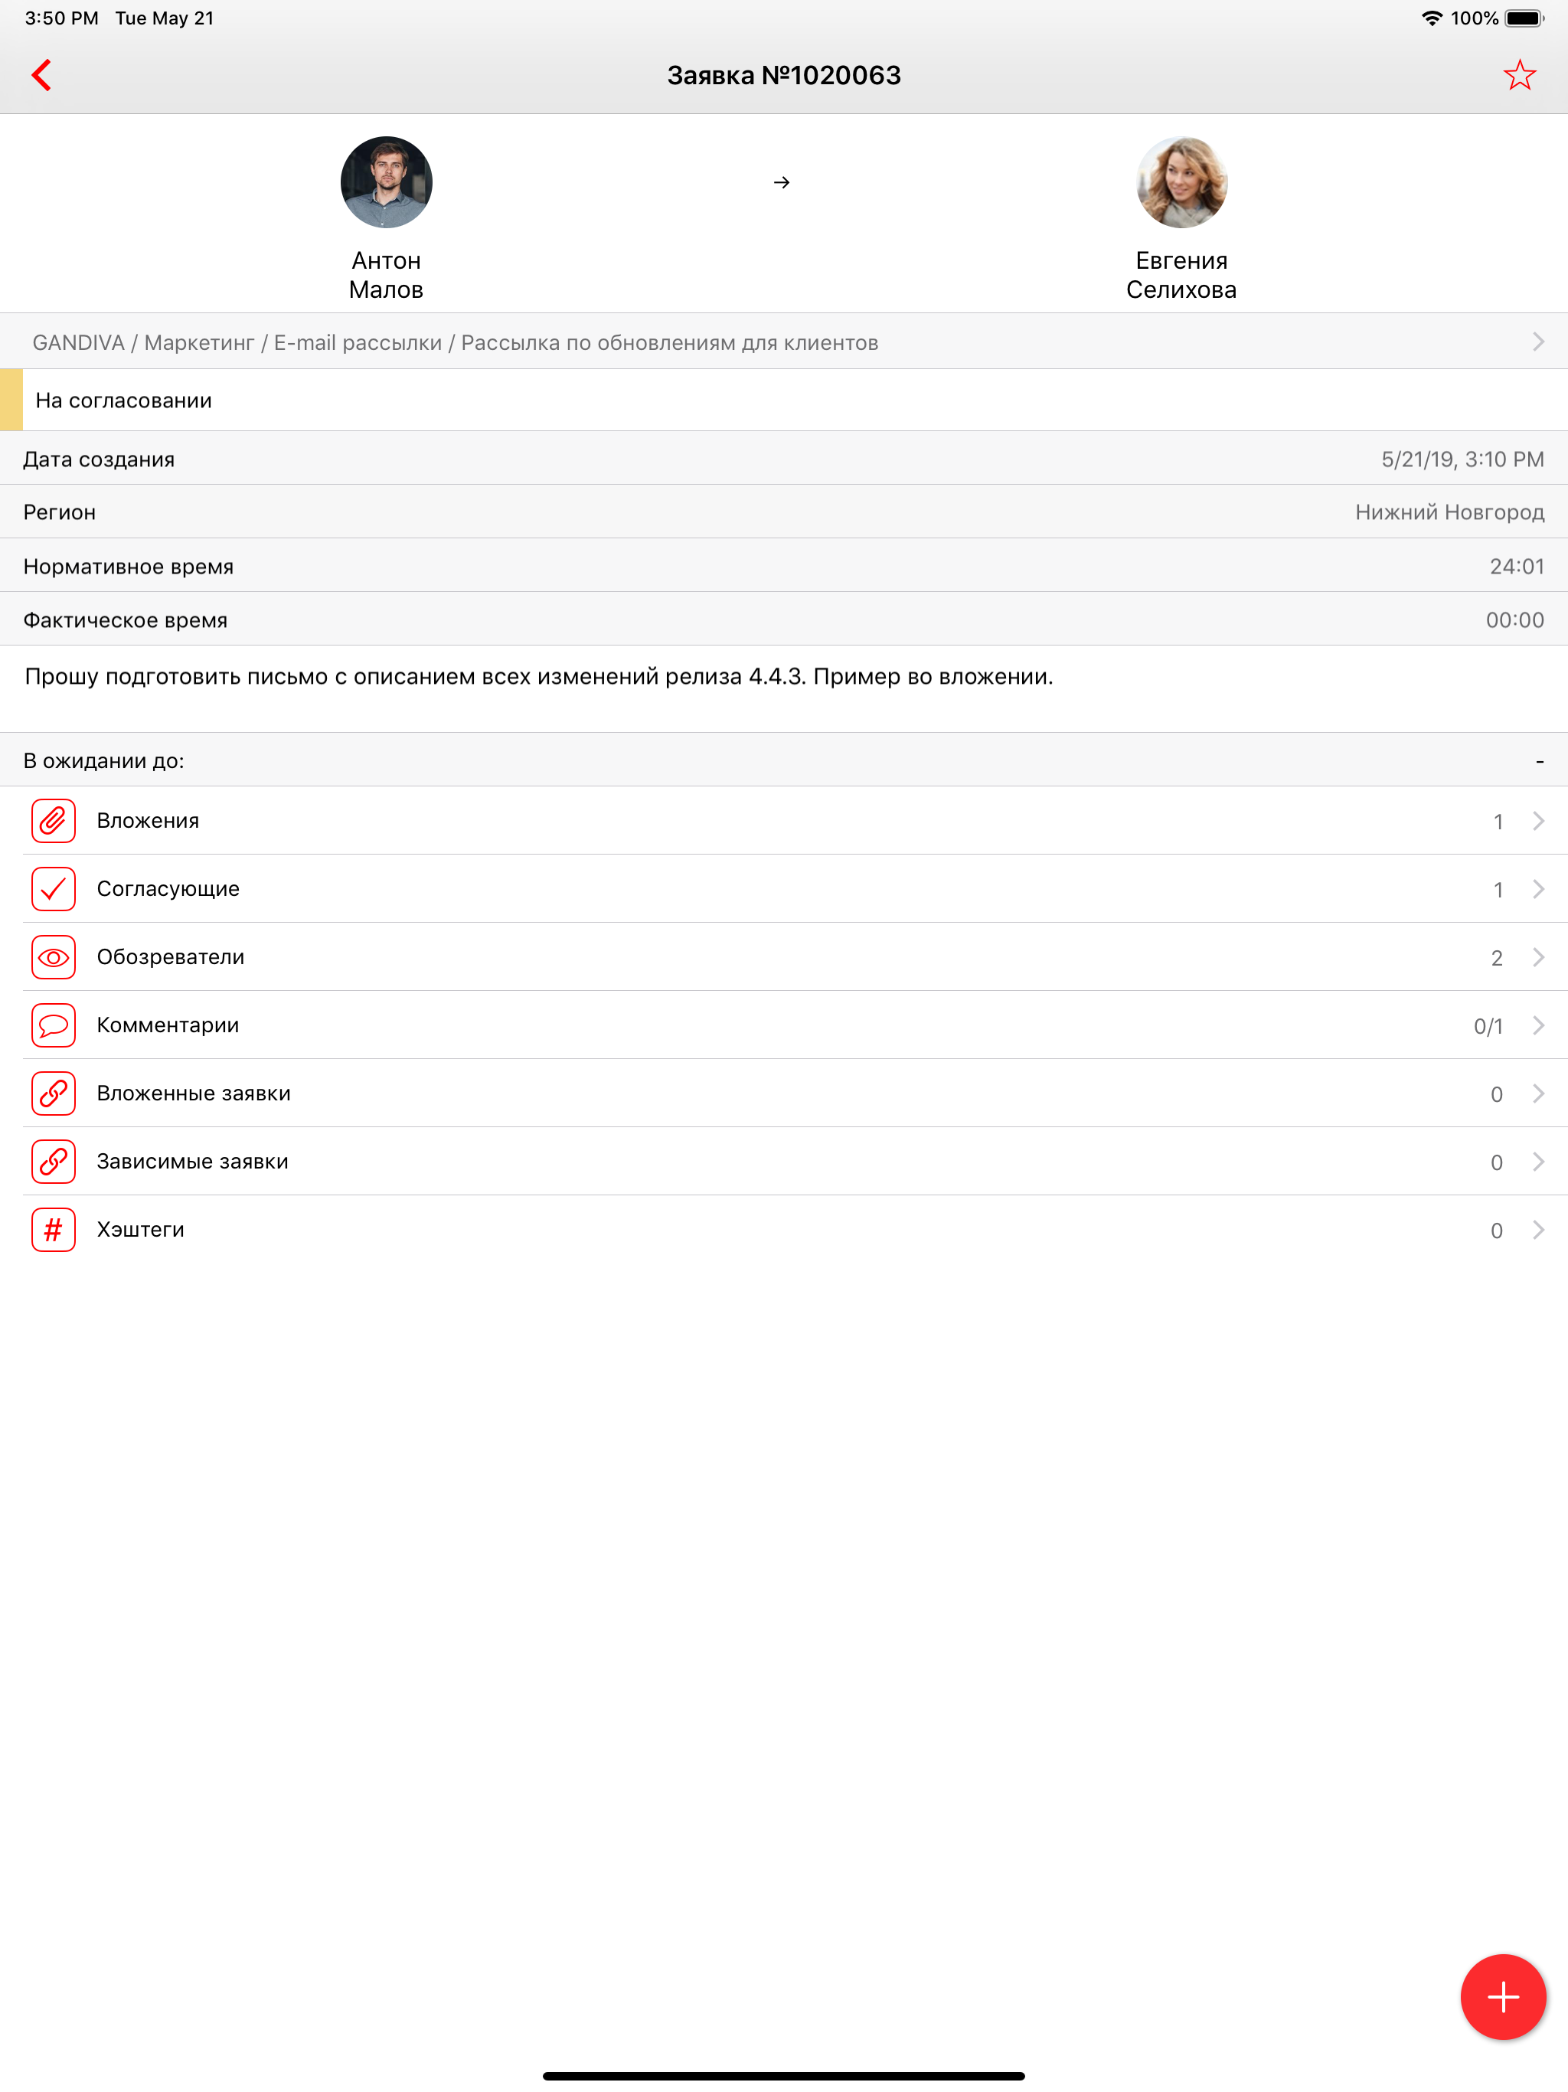Open Антон Малов's avatar
The image size is (1568, 2092).
coord(386,181)
